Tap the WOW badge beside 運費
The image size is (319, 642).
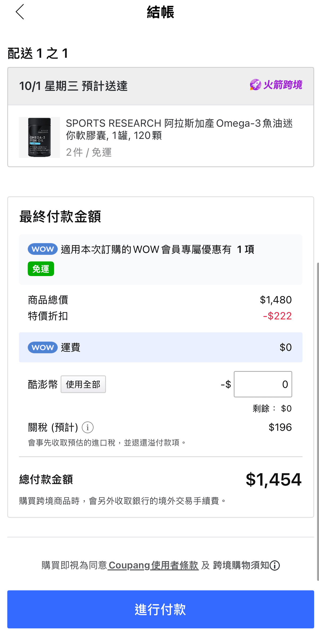coord(43,347)
